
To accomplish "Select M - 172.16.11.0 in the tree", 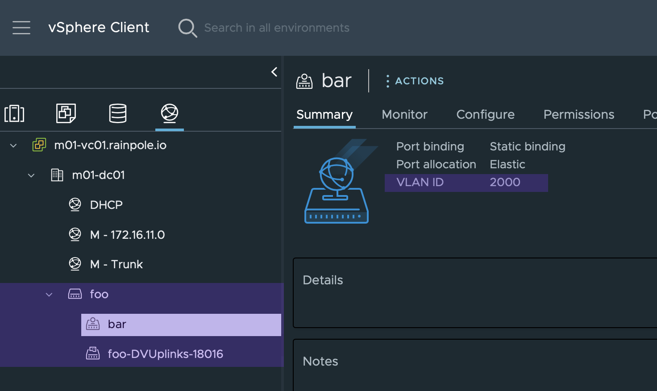I will point(127,234).
